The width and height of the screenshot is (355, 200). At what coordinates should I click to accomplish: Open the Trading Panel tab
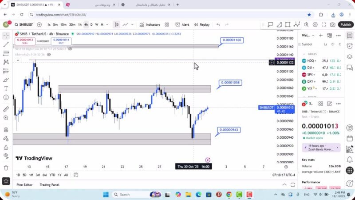click(49, 184)
